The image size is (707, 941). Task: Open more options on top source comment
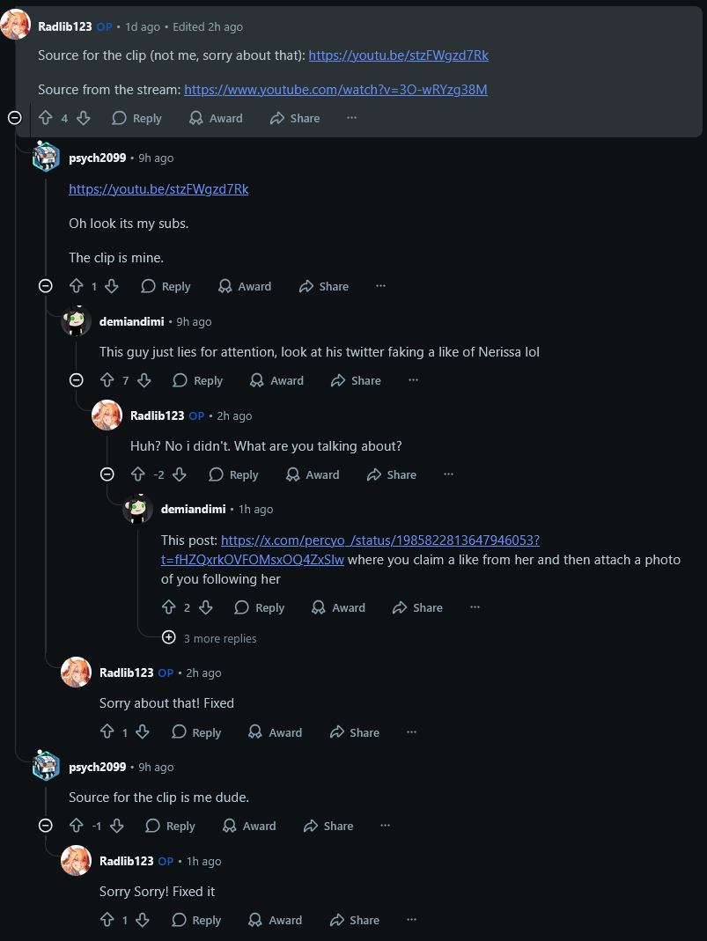tap(351, 118)
